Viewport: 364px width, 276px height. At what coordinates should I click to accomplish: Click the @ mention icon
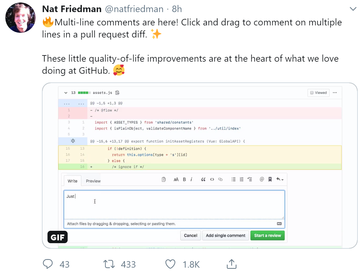(262, 179)
